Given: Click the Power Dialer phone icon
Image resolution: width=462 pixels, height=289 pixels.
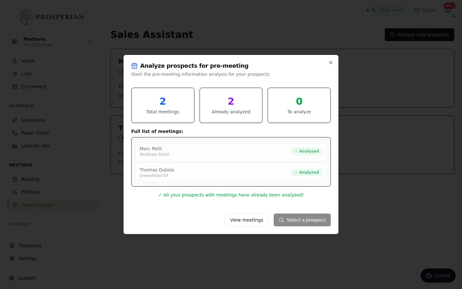Looking at the screenshot, I should click(x=15, y=133).
